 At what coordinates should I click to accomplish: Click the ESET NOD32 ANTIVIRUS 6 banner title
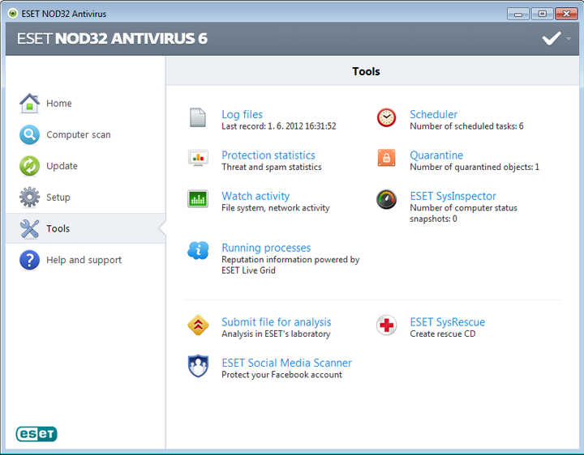pos(112,39)
